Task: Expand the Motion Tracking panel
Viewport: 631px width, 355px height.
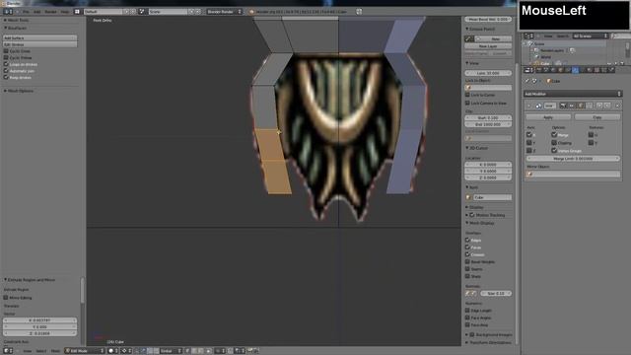Action: point(466,215)
